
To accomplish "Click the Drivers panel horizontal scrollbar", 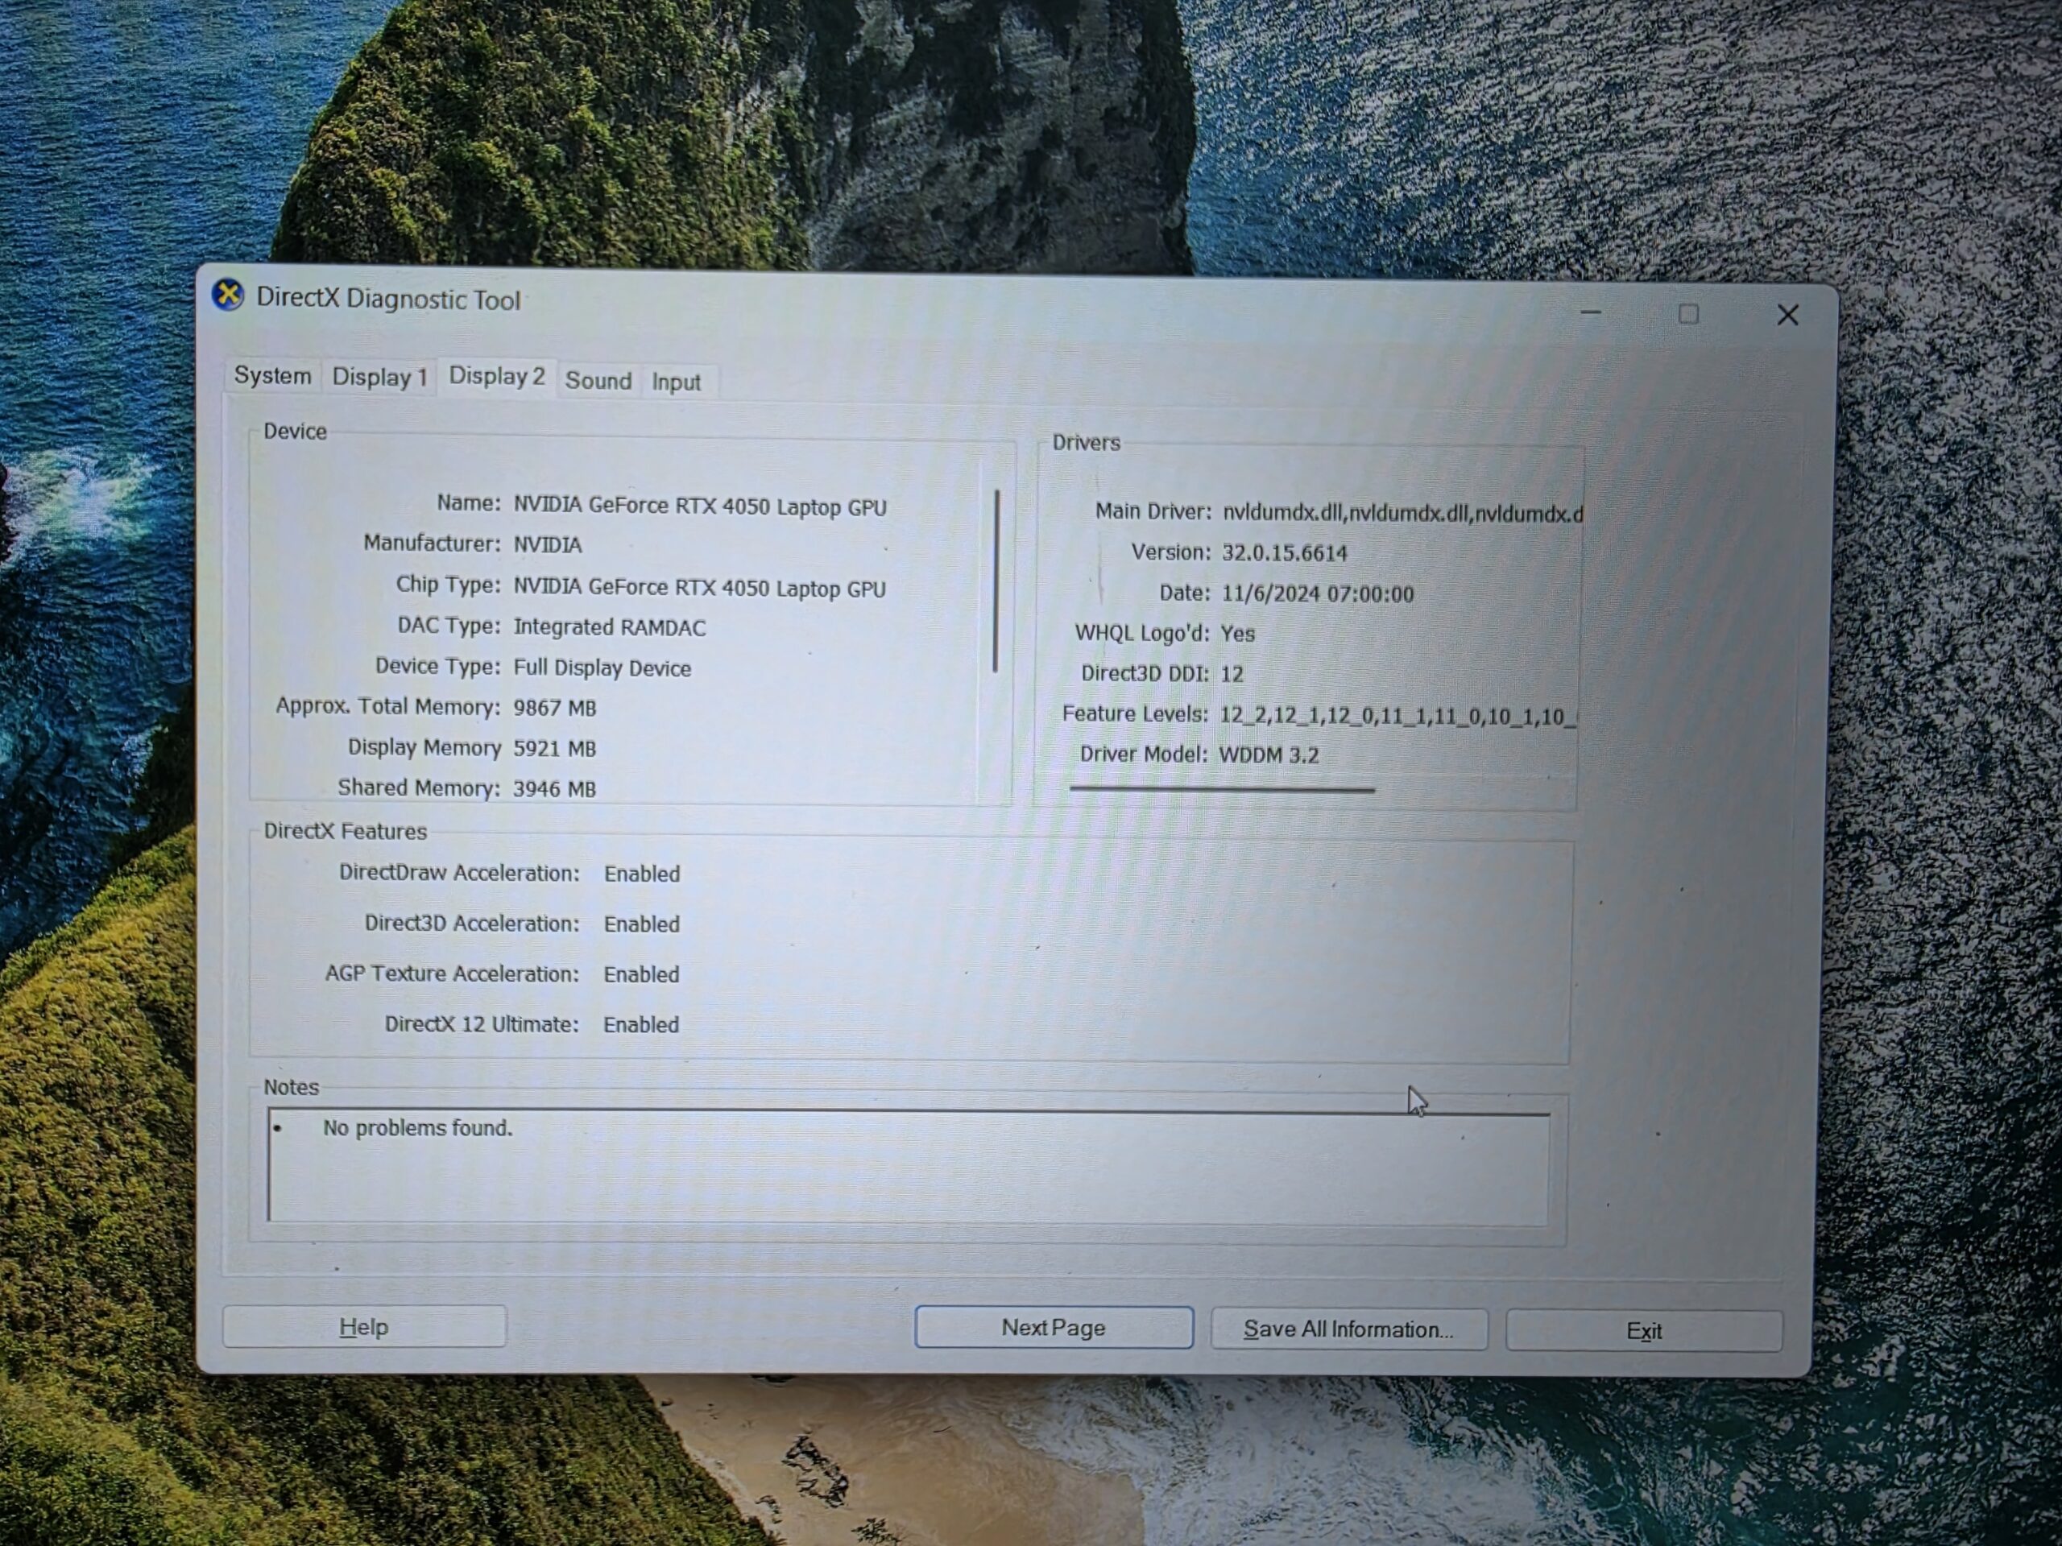I will coord(1222,789).
